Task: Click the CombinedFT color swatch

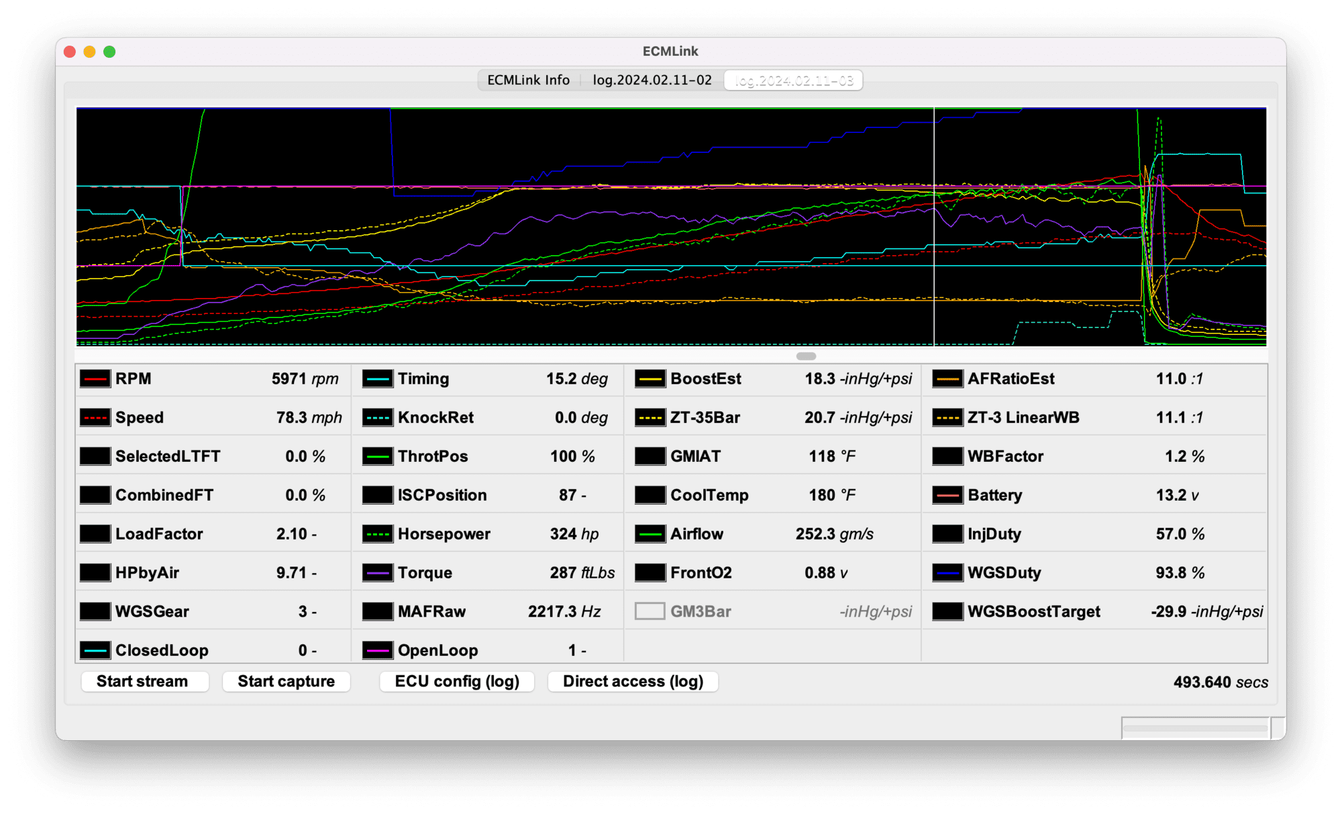Action: 95,495
